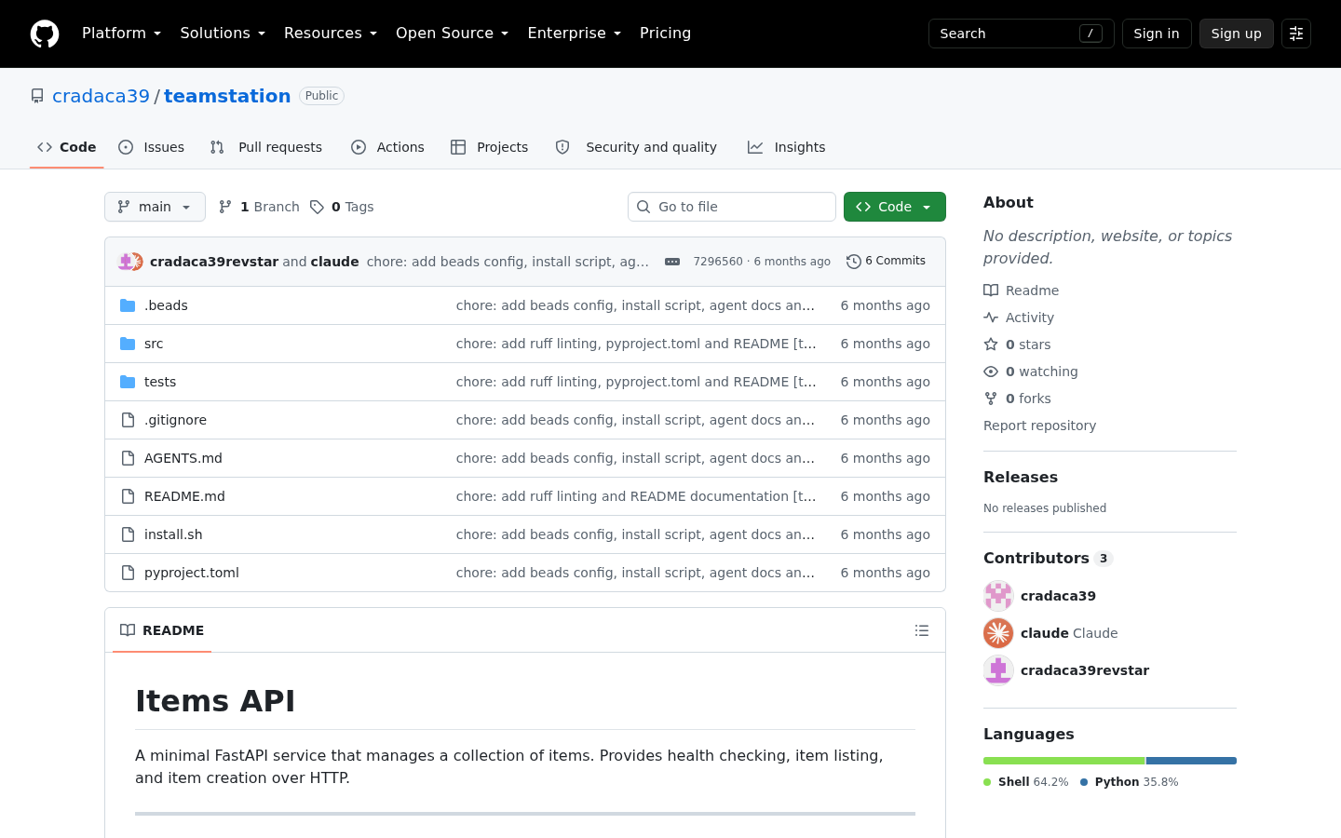Image resolution: width=1341 pixels, height=838 pixels.
Task: Select the README tab above the readme
Action: coord(162,630)
